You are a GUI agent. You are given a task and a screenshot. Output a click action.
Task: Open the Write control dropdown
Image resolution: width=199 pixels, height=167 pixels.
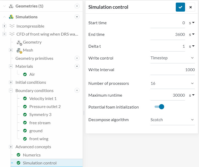point(172,58)
